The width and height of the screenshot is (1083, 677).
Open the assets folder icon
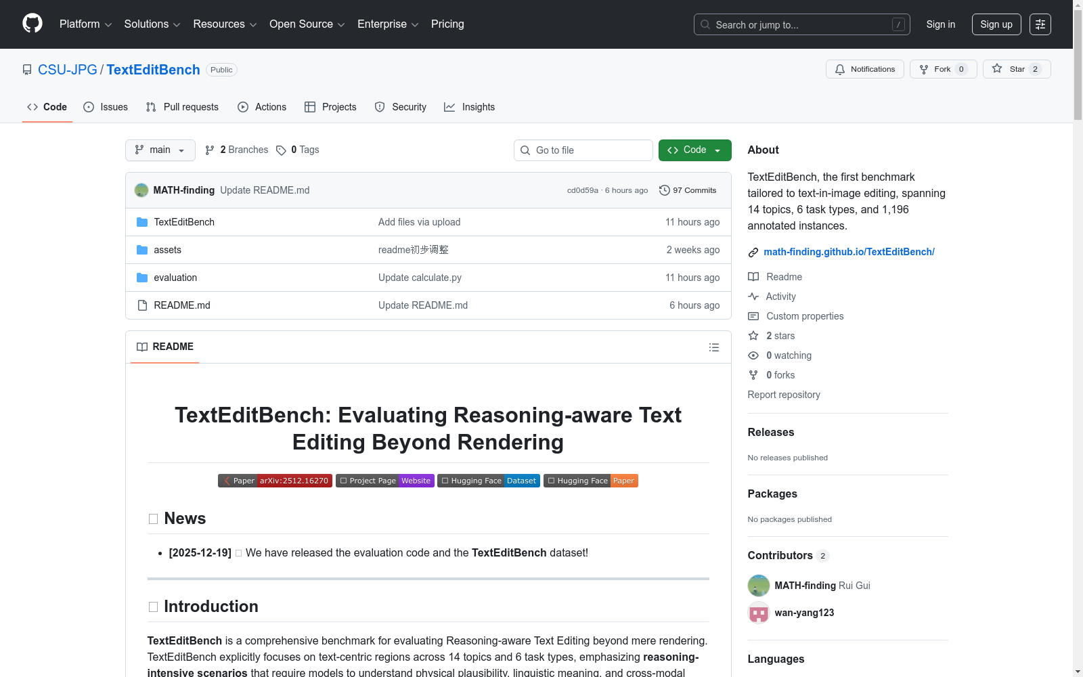(x=142, y=250)
